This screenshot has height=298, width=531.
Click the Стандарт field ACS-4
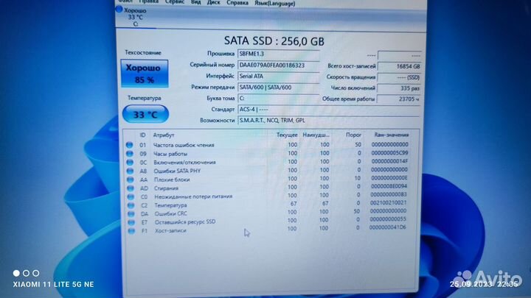pyautogui.click(x=328, y=110)
